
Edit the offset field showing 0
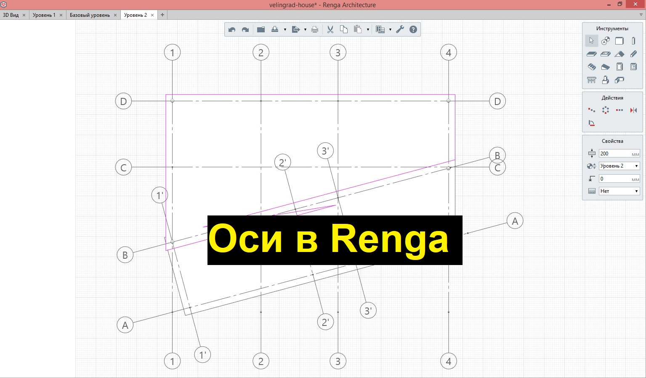point(619,179)
